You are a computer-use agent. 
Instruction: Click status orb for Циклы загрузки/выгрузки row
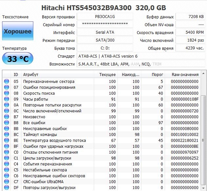tap(7, 158)
